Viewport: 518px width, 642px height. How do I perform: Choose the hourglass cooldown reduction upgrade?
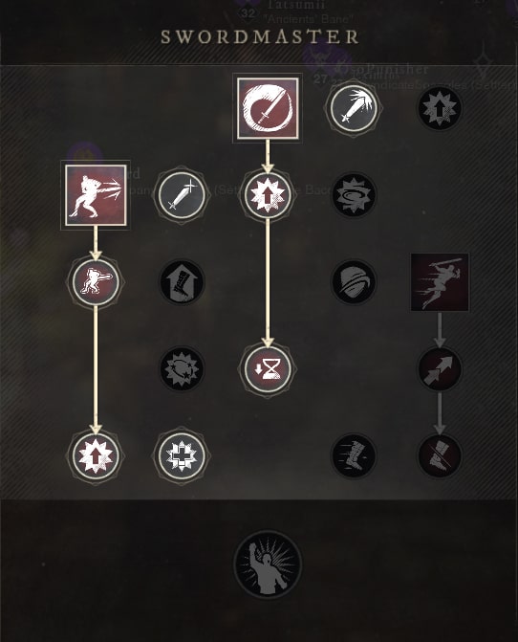268,369
